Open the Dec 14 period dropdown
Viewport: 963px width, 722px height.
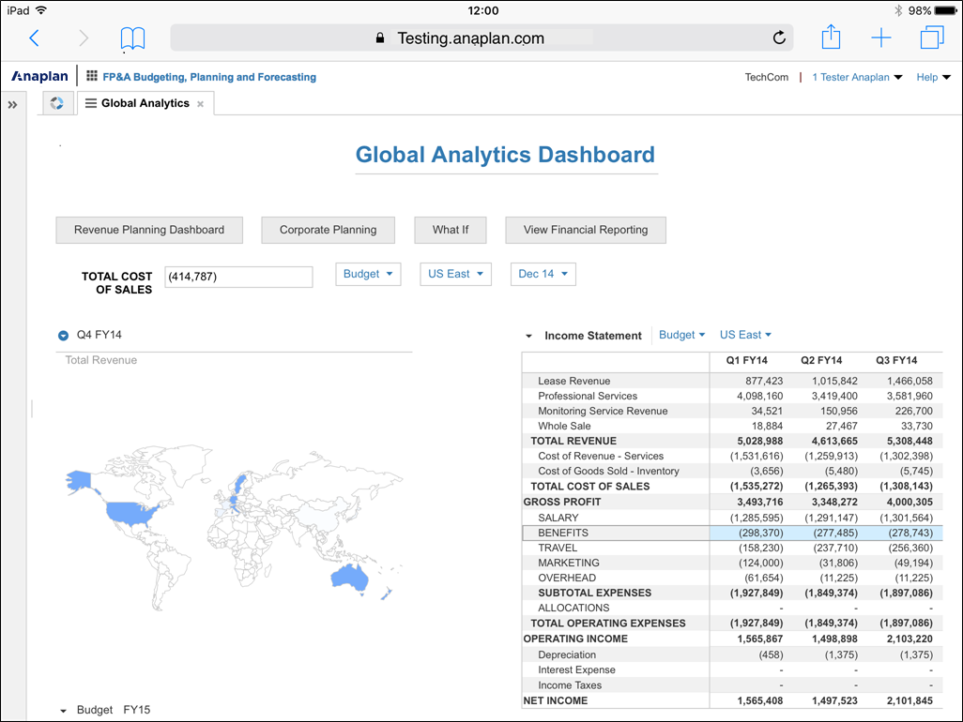tap(543, 274)
